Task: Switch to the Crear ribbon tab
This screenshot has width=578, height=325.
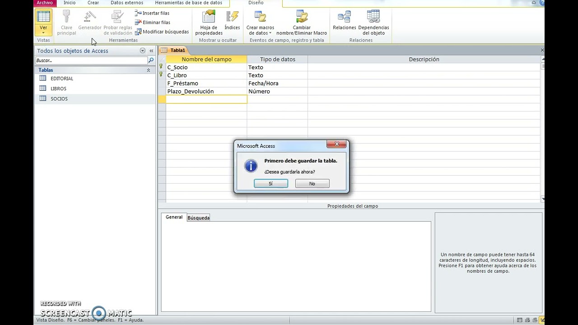Action: (x=93, y=3)
